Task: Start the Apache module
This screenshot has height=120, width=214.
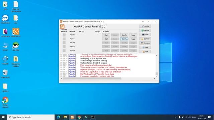Action: 106,35
